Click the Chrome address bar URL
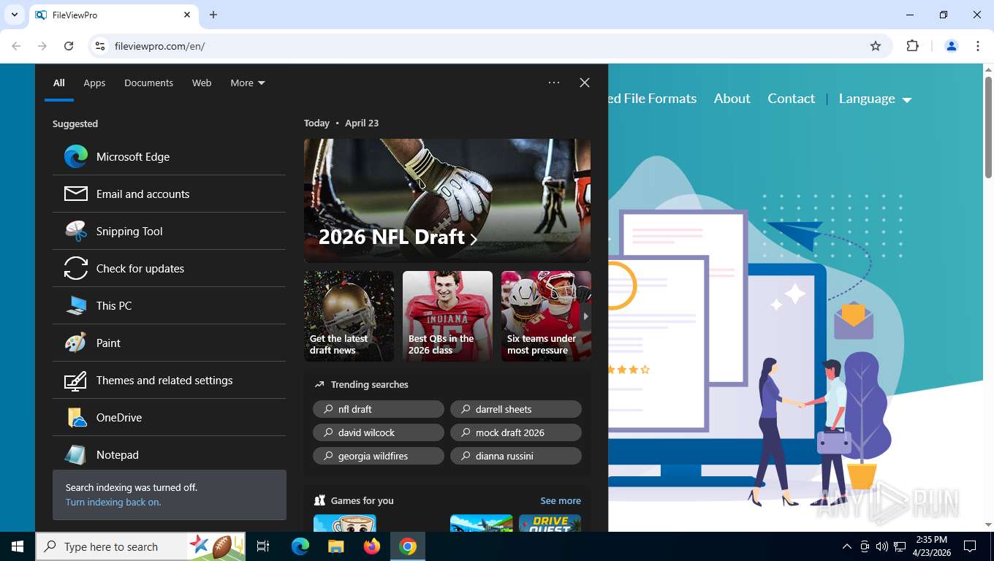The width and height of the screenshot is (994, 561). [159, 46]
